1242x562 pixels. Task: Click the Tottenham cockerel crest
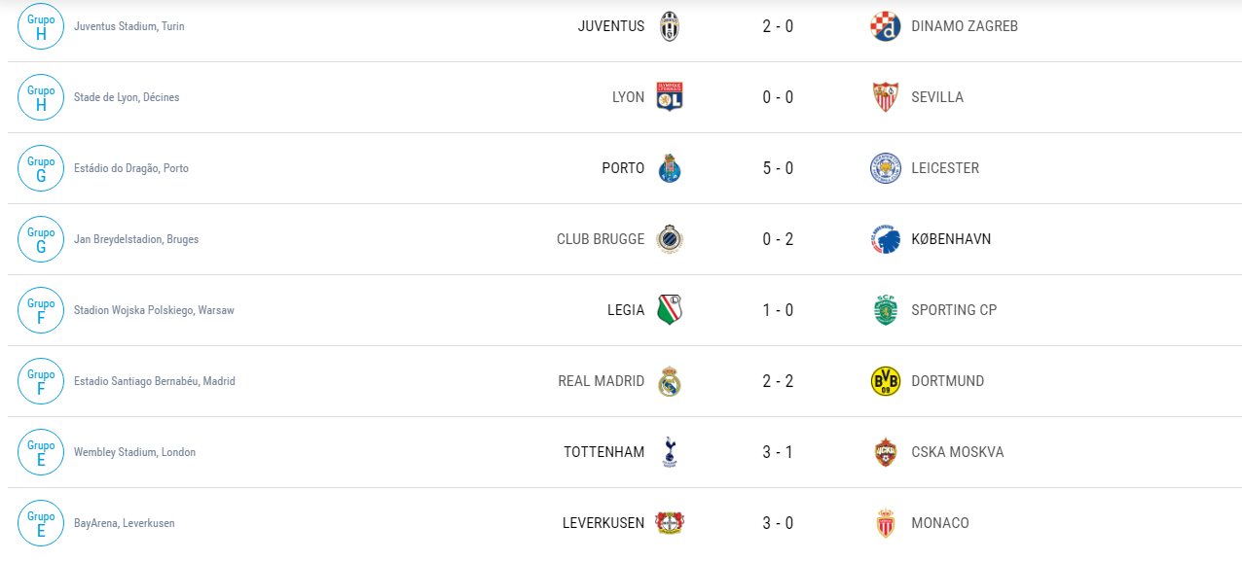point(669,452)
